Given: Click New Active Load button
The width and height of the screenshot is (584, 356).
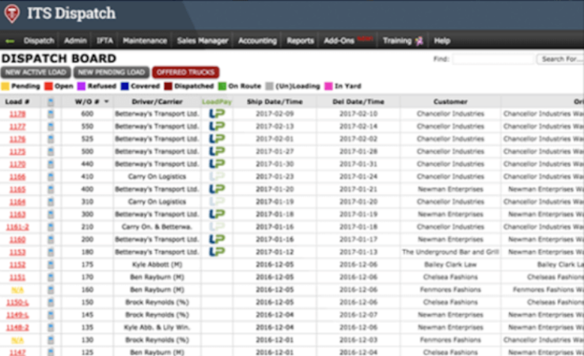Looking at the screenshot, I should pyautogui.click(x=36, y=72).
